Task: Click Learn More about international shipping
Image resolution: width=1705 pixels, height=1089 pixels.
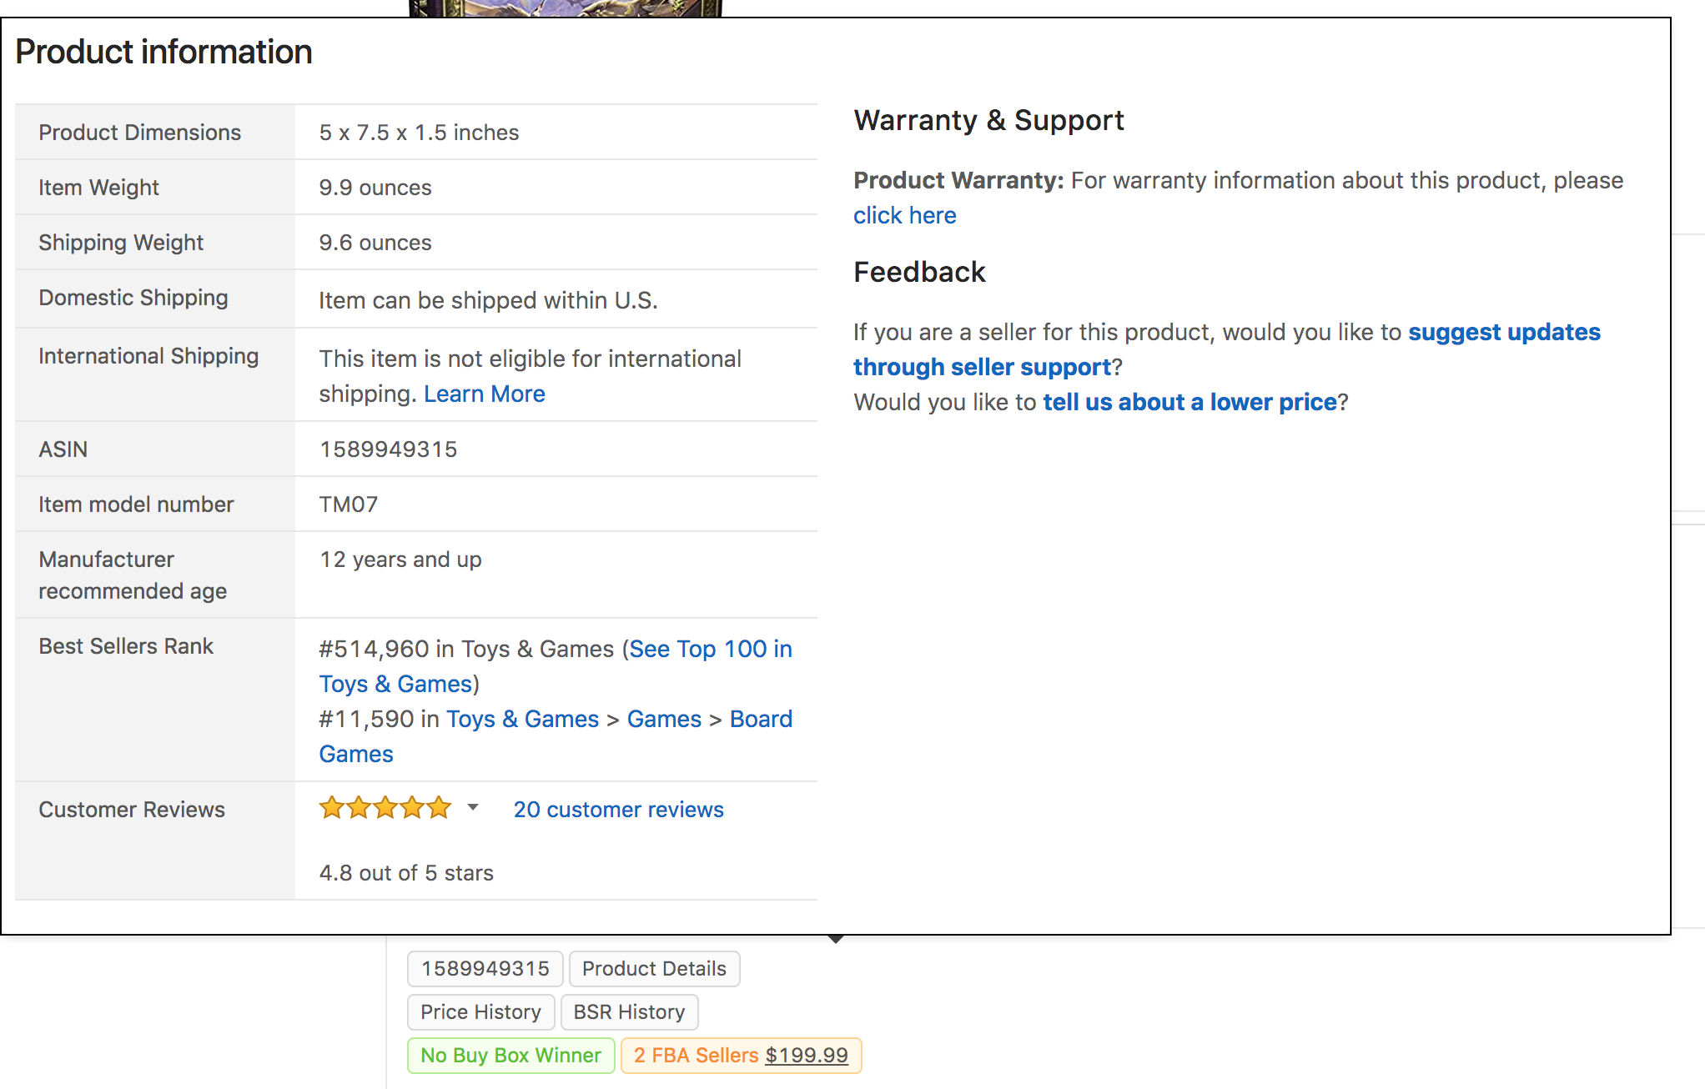Action: (484, 394)
